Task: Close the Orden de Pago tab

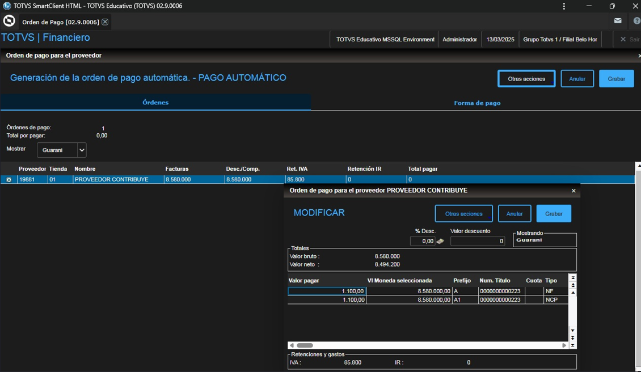Action: (105, 22)
